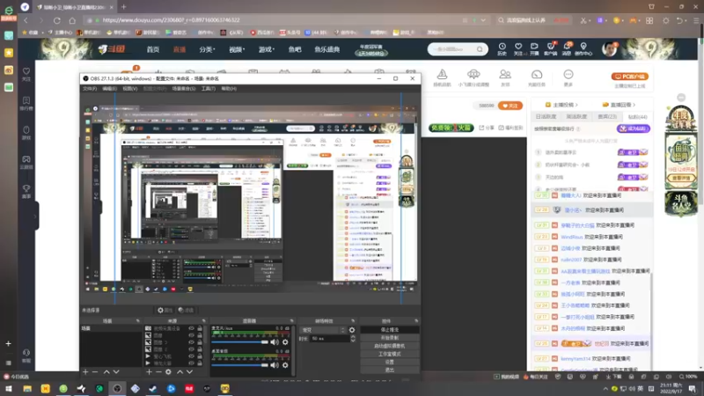704x396 pixels.
Task: Click the 开始录制 button
Action: pyautogui.click(x=389, y=338)
